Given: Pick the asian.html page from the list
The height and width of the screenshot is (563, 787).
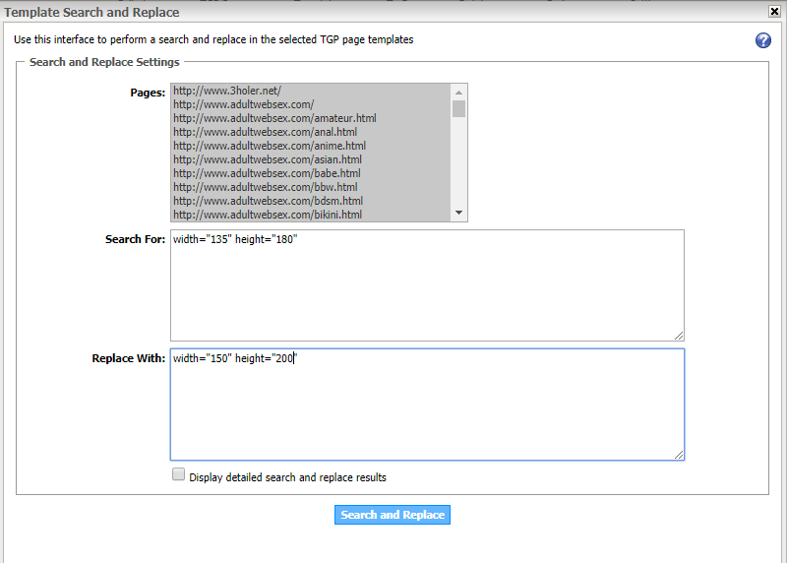Looking at the screenshot, I should pyautogui.click(x=267, y=159).
